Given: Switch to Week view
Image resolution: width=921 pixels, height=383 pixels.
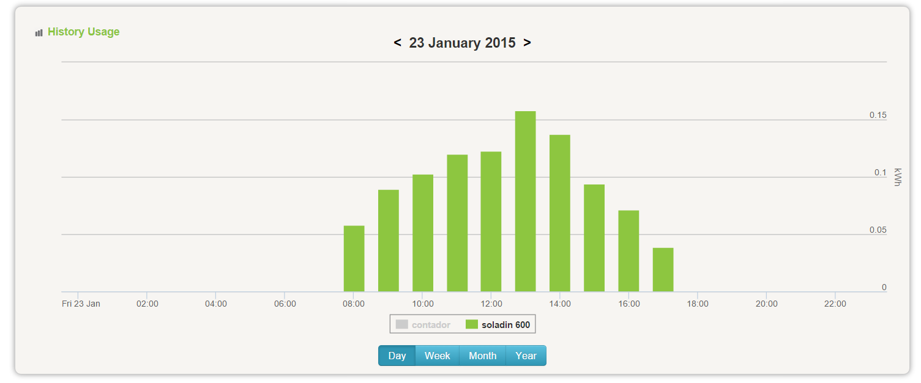Looking at the screenshot, I should (438, 356).
